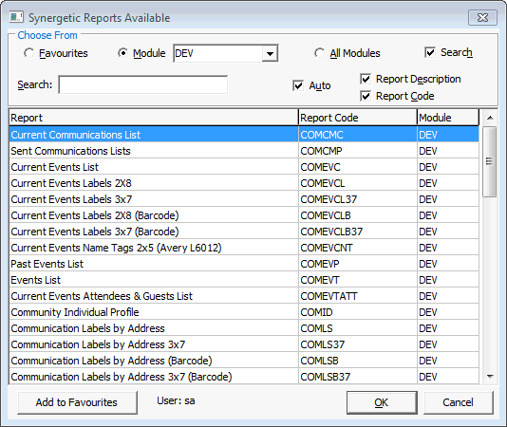Click the vertical scrollbar thumb
This screenshot has height=427, width=507.
click(x=490, y=161)
